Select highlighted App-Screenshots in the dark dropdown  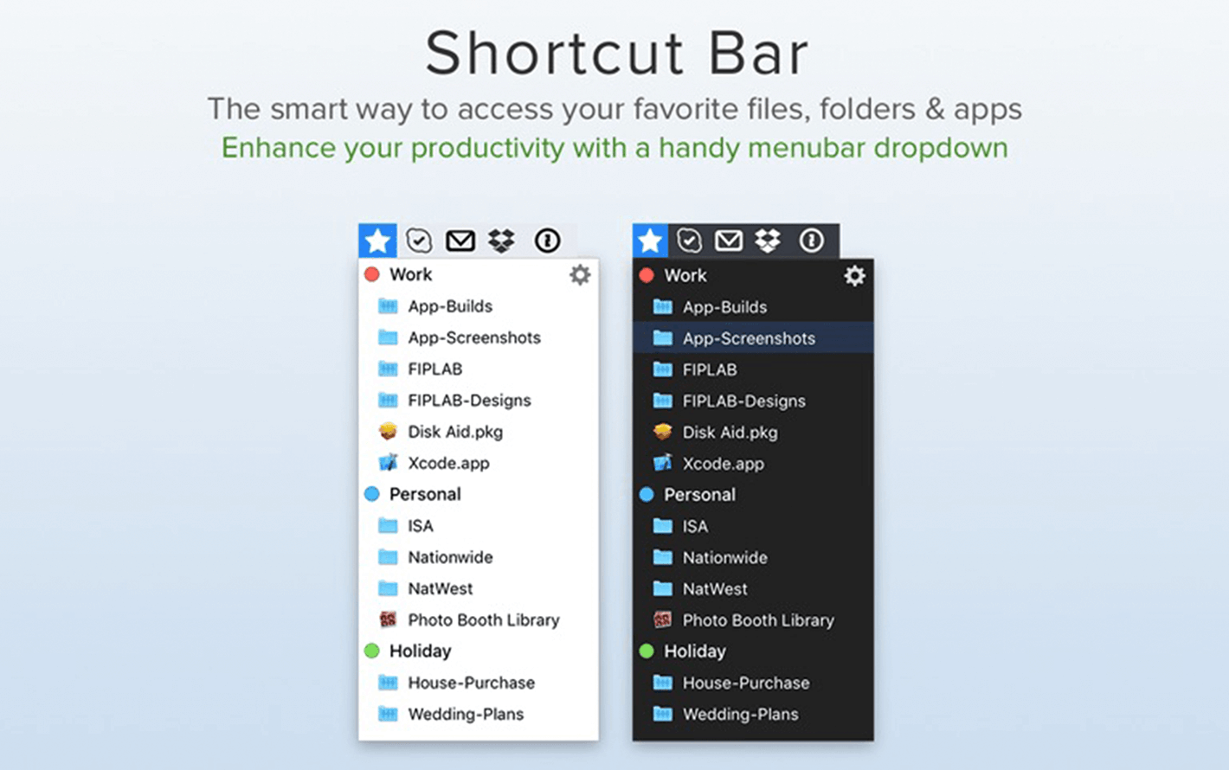tap(753, 338)
